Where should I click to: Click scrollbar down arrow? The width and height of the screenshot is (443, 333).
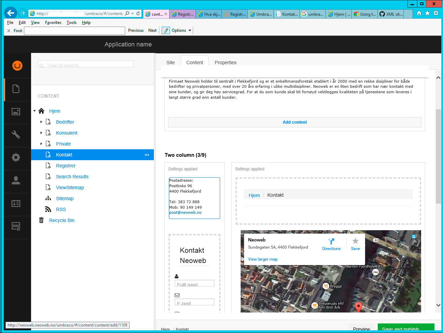(x=438, y=305)
